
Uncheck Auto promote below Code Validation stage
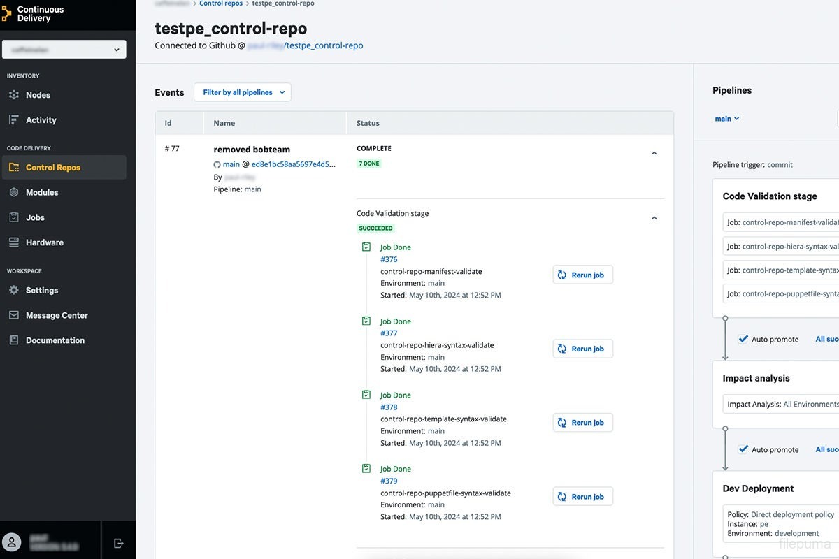(743, 339)
